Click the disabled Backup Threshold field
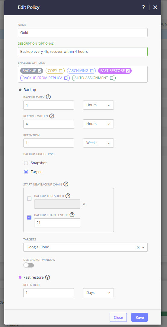 pyautogui.click(x=57, y=204)
